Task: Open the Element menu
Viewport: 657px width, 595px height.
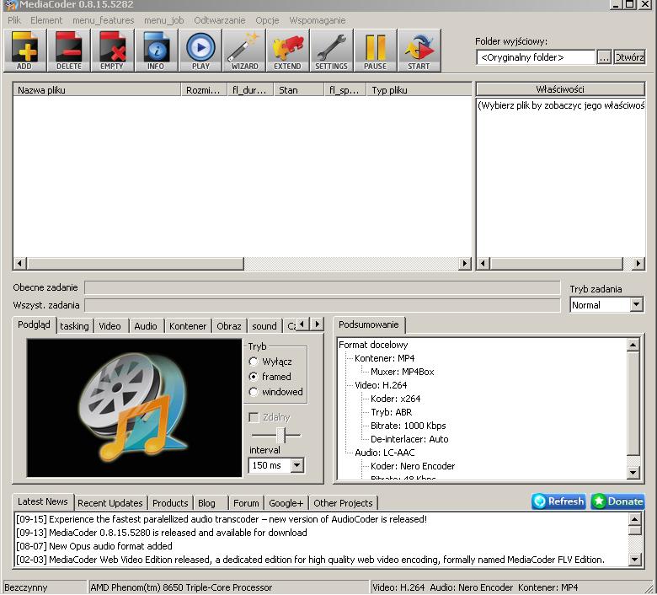Action: (46, 20)
